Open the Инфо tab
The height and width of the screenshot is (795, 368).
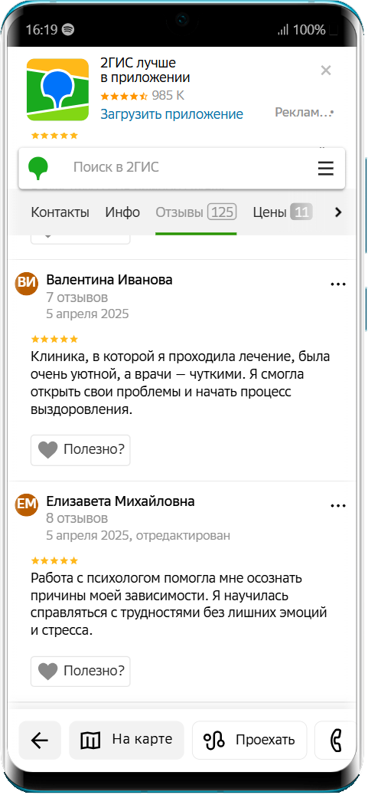[122, 212]
